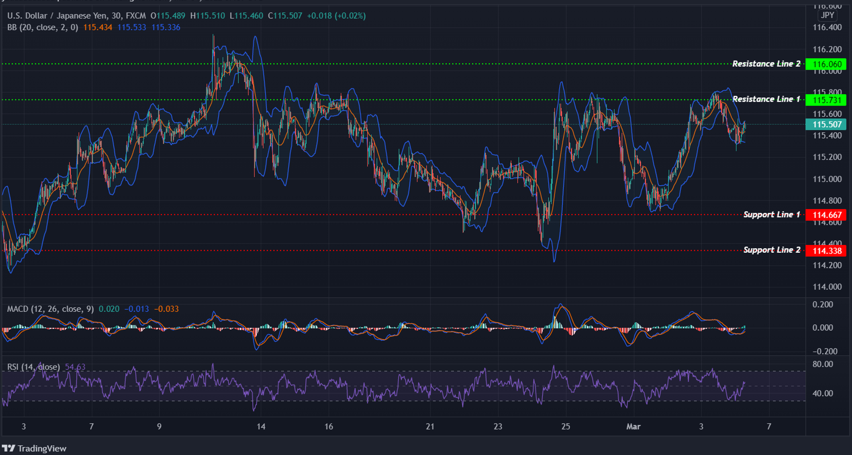Click the RSI reading 54.63
This screenshot has width=852, height=455.
click(75, 367)
